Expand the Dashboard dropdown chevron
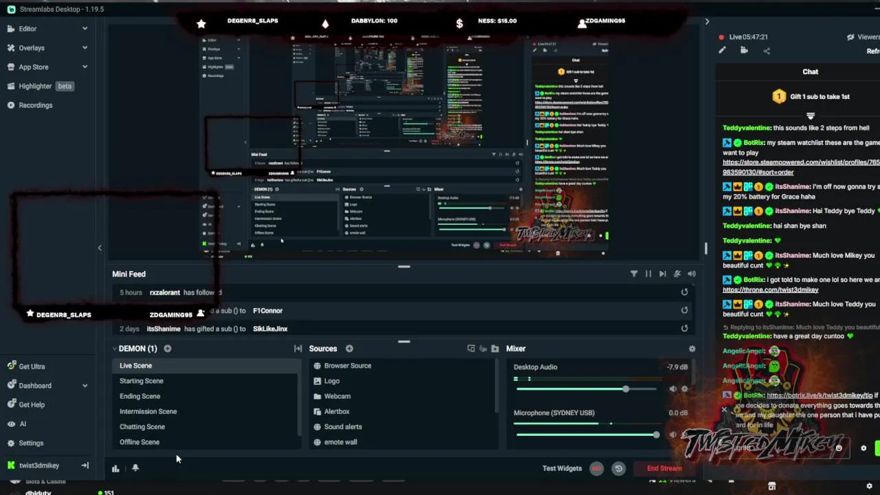 coord(85,386)
